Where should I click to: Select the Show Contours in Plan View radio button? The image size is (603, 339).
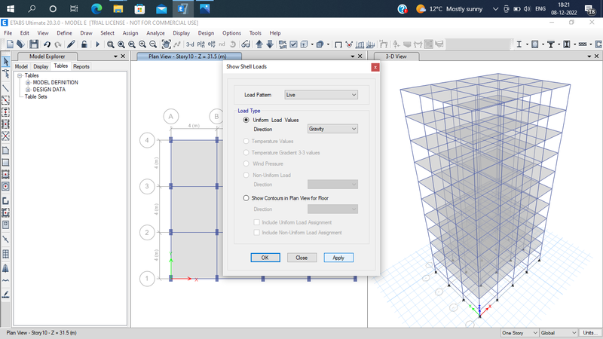click(x=246, y=198)
